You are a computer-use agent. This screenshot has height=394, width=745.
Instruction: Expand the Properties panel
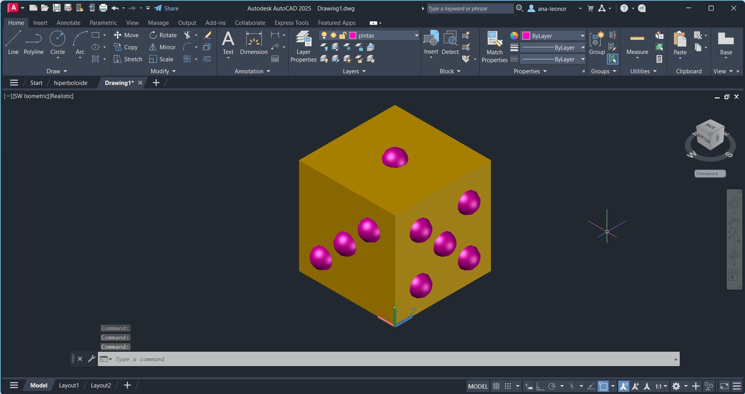tap(530, 71)
